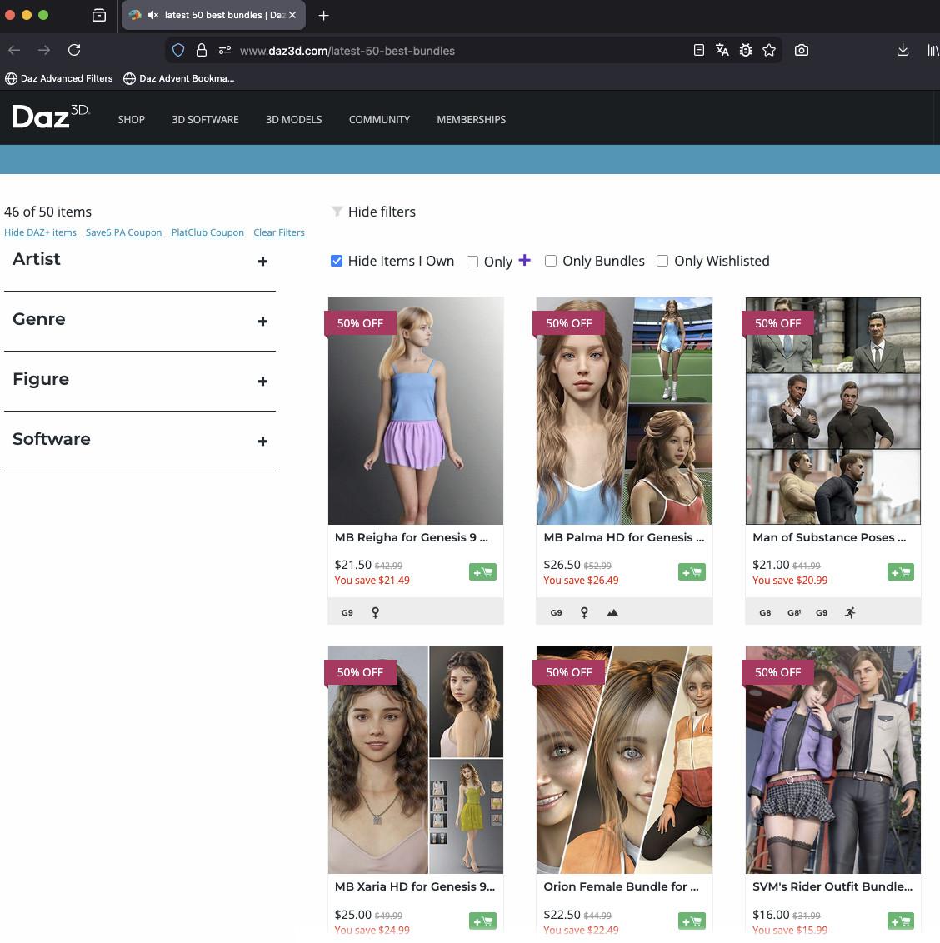
Task: Collapse filters via Hide filters
Action: (x=373, y=212)
